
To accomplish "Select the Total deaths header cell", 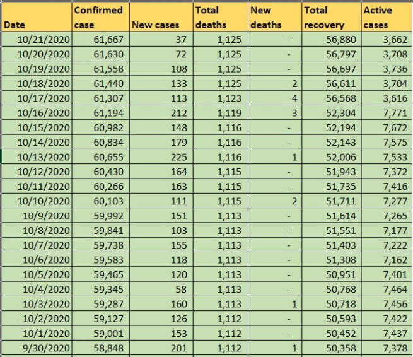I will point(221,17).
